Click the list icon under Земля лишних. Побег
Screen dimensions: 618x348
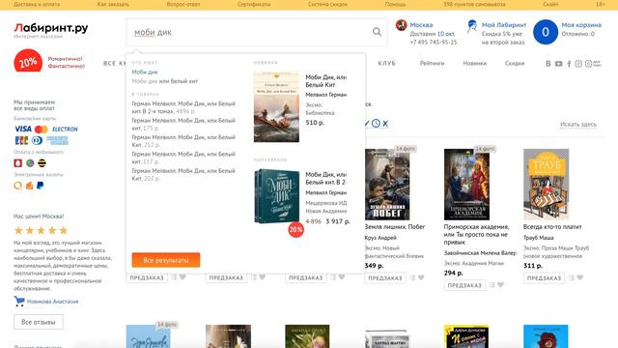[x=412, y=277]
